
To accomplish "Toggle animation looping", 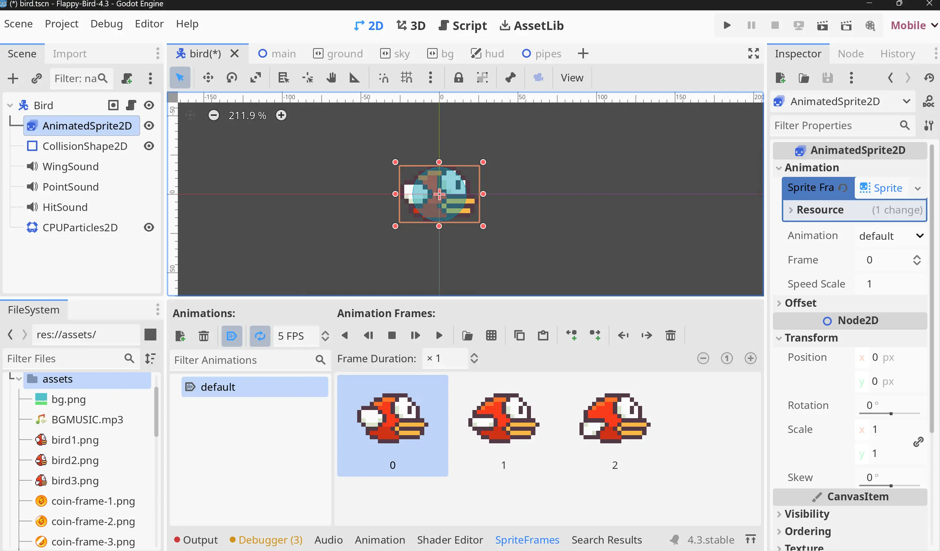I will [260, 336].
